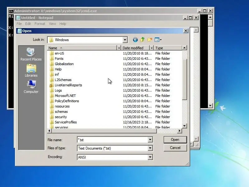249x187 pixels.
Task: Select the servicing folder row
Action: point(114,127)
